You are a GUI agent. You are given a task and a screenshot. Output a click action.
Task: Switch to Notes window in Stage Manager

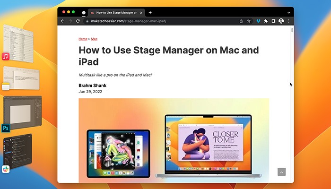pyautogui.click(x=21, y=78)
